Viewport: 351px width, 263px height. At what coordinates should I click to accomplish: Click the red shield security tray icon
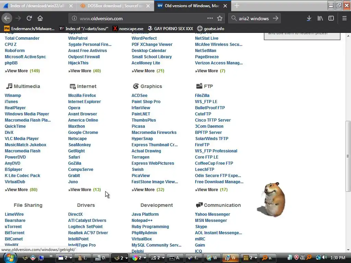click(x=296, y=258)
